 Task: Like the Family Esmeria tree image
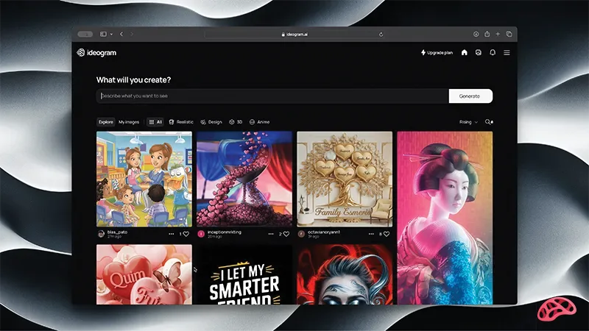click(387, 233)
